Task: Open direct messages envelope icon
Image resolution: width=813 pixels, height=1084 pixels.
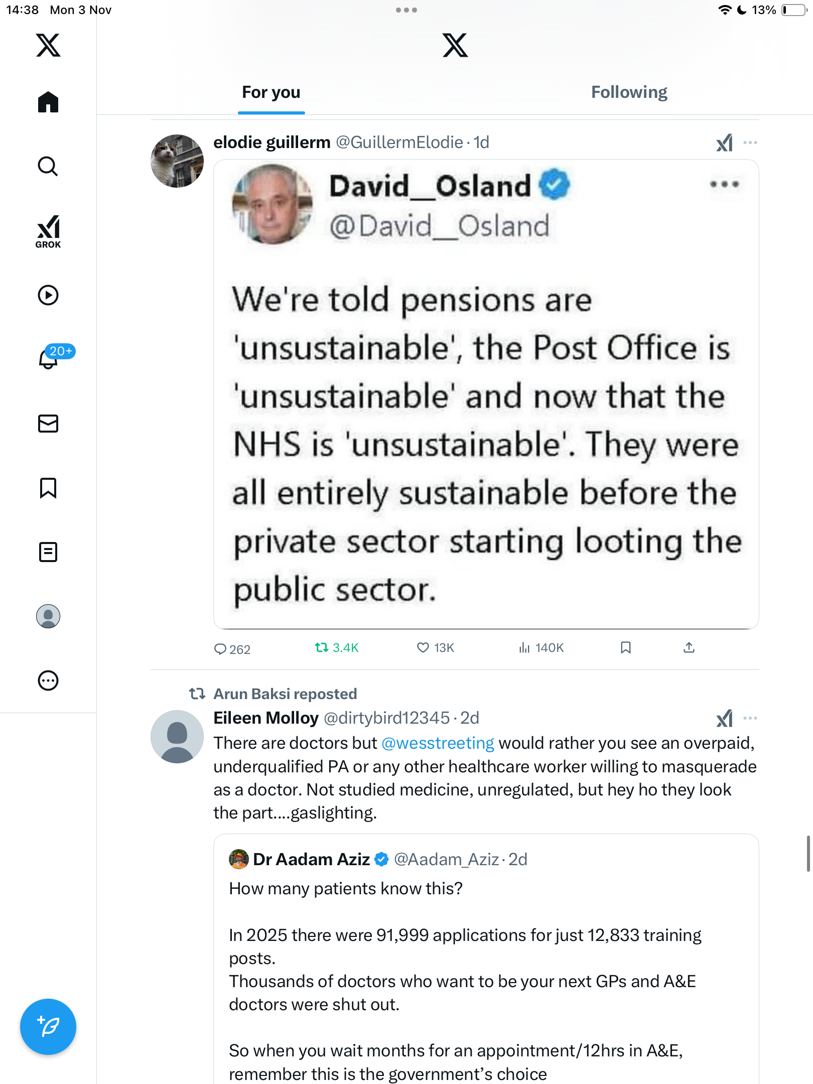Action: [x=48, y=424]
